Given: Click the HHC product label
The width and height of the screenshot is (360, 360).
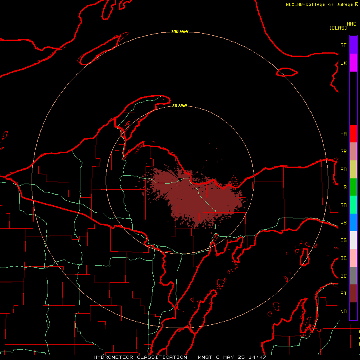Looking at the screenshot, I should click(352, 24).
